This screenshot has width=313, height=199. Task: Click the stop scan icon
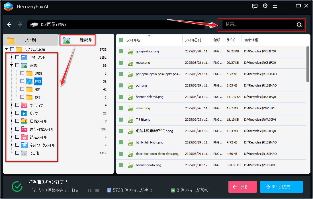coord(97,190)
